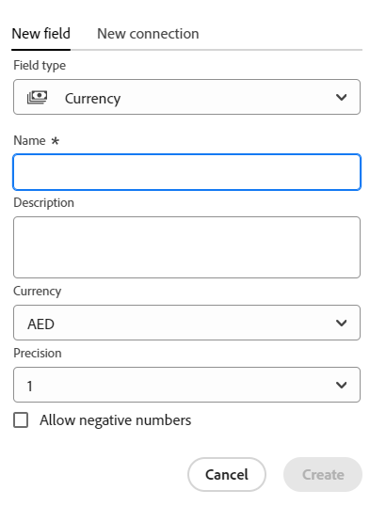Focus the Name input field
Screen dimensions: 386x506
[186, 172]
